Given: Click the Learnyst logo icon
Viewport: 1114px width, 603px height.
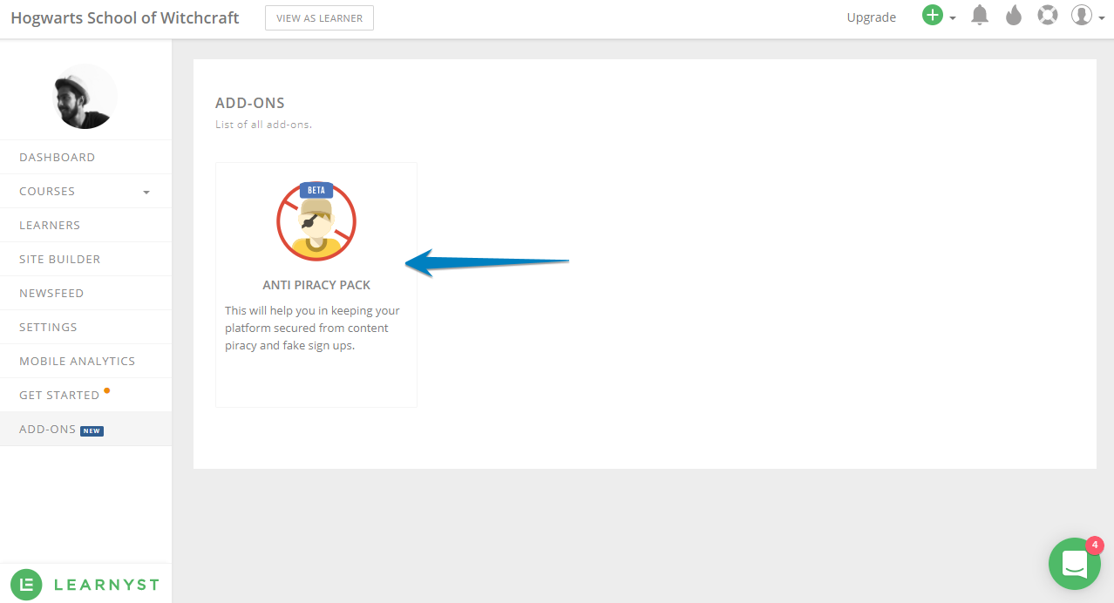Looking at the screenshot, I should click(27, 584).
